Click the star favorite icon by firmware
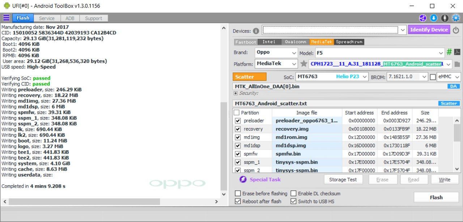 coord(304,64)
